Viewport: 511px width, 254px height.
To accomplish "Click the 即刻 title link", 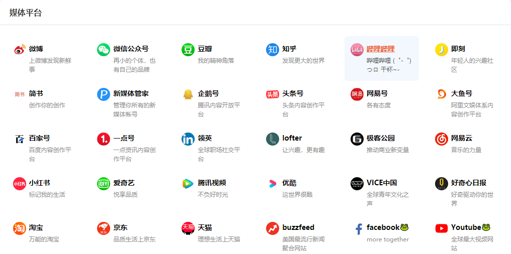I will tap(458, 49).
